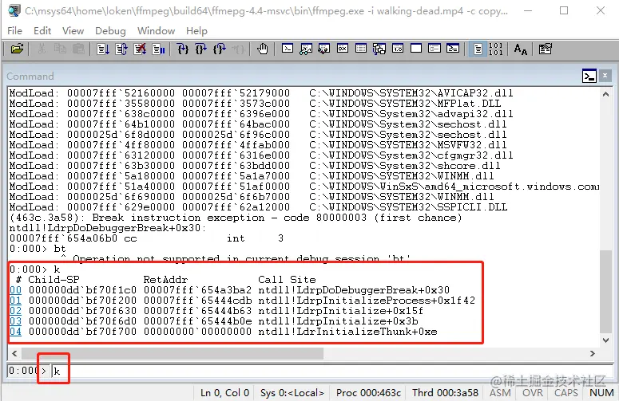Click the Step Into icon
This screenshot has width=619, height=401.
click(x=182, y=49)
